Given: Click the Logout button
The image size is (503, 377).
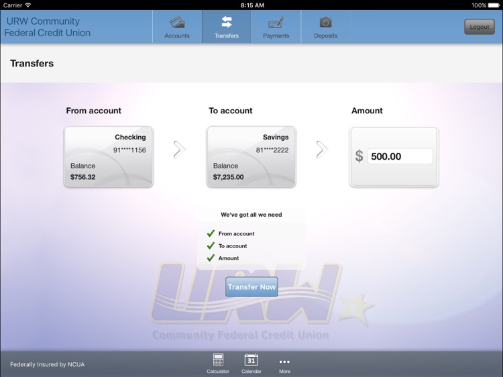Looking at the screenshot, I should 480,27.
